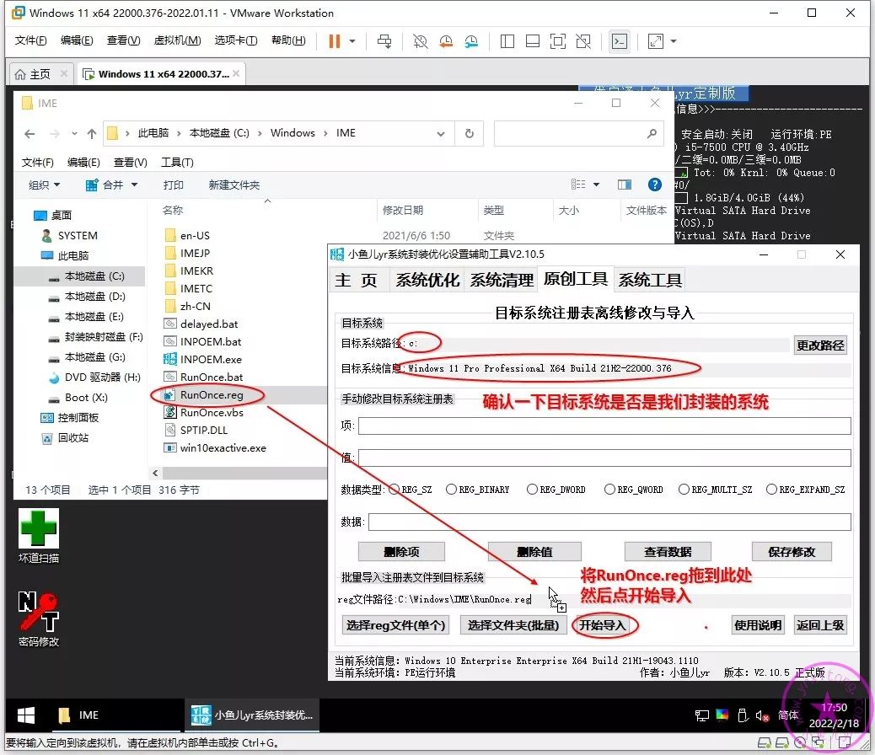
Task: Select the REG_SZ data type
Action: click(x=394, y=490)
